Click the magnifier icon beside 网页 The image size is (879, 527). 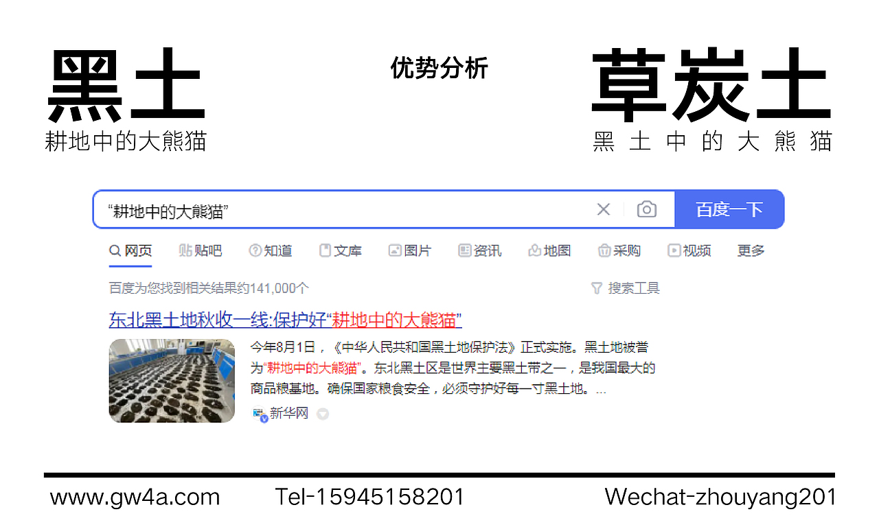tap(115, 250)
